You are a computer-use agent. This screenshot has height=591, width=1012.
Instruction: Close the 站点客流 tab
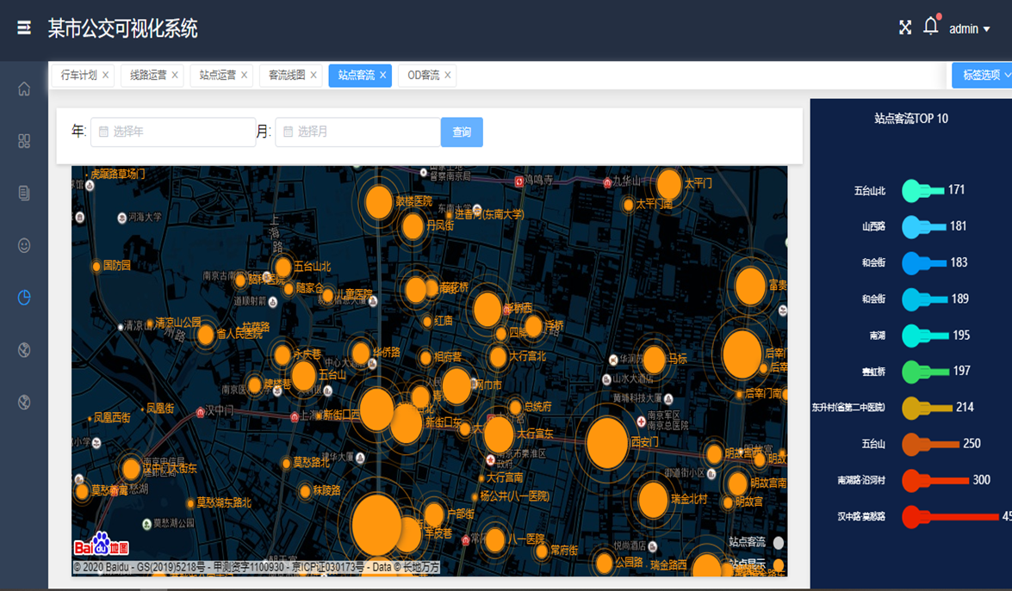coord(382,76)
